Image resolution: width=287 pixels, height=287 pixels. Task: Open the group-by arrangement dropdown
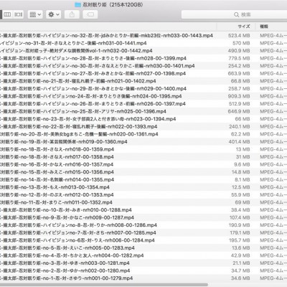click(35, 14)
